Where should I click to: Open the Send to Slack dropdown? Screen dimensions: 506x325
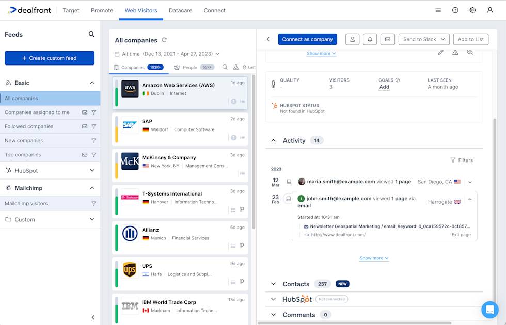point(424,39)
